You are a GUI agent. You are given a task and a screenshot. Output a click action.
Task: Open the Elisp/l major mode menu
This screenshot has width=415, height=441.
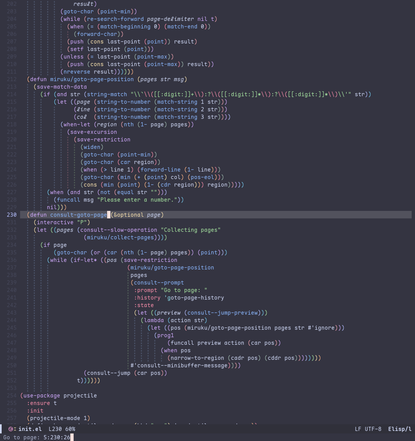(400, 429)
